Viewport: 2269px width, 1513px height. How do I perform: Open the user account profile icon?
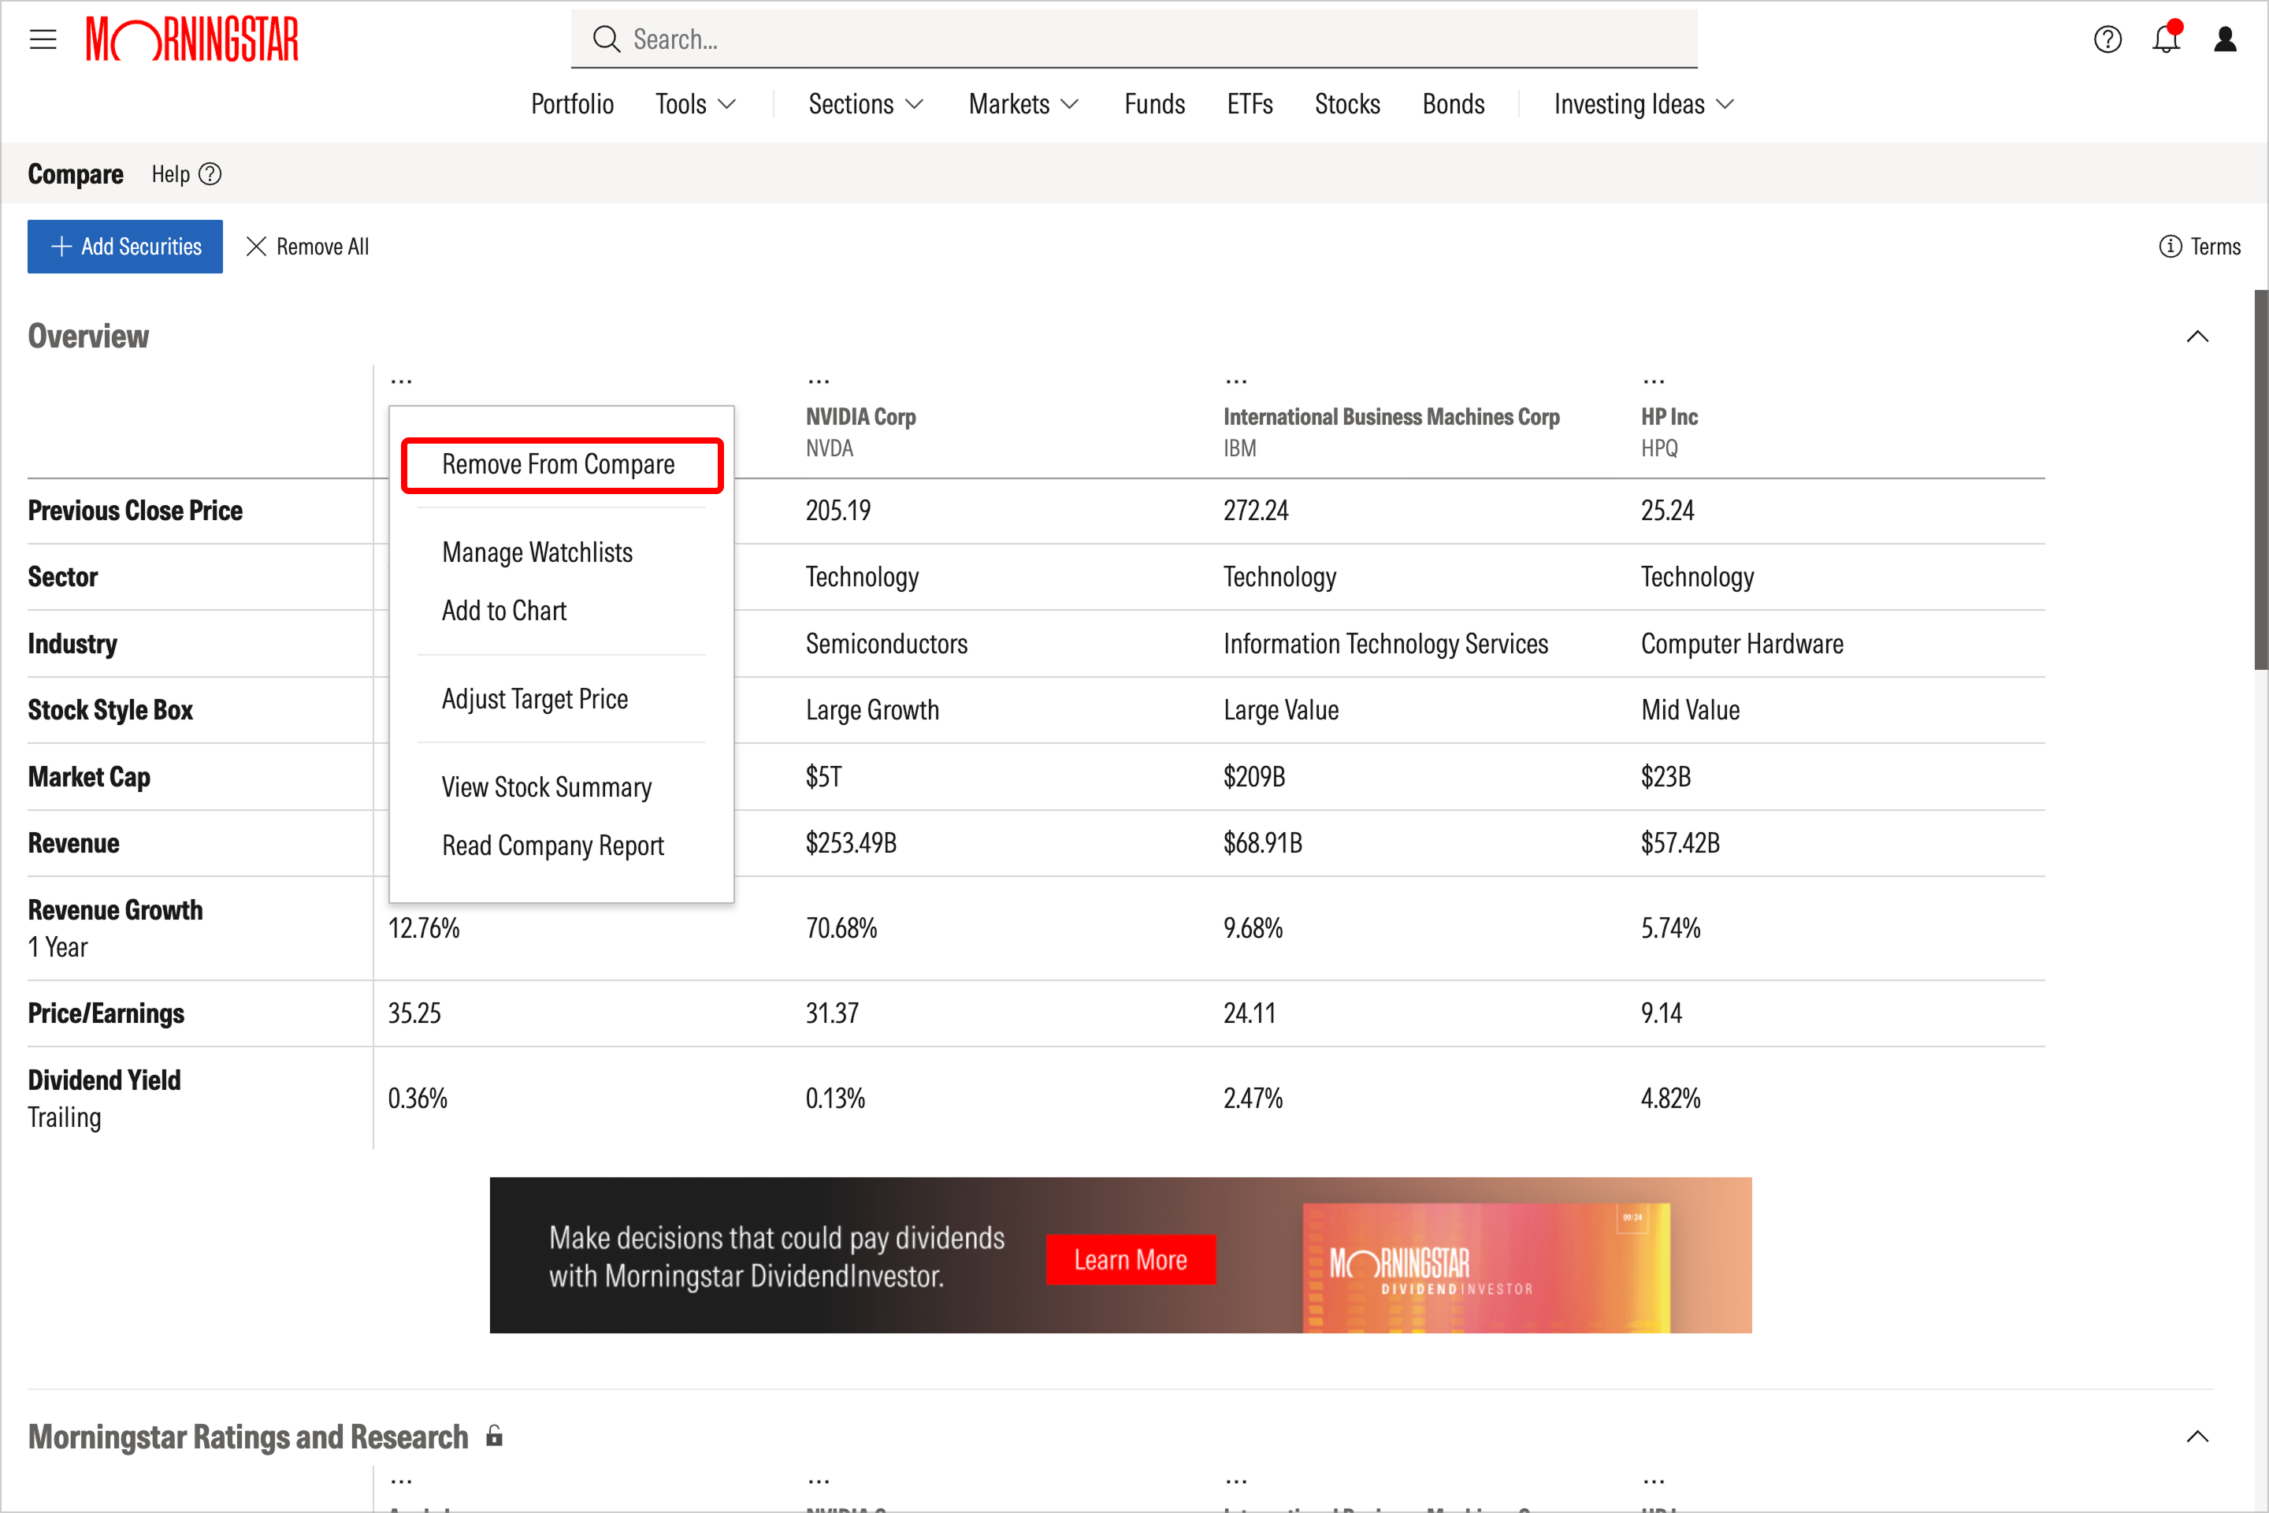2225,39
